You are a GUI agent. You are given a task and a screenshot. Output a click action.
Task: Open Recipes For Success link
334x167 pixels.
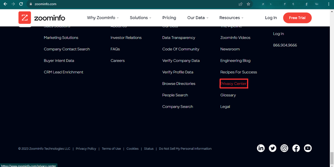[x=239, y=72]
